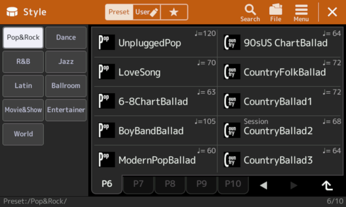Select the Ballroom category
This screenshot has height=207, width=346.
66,86
